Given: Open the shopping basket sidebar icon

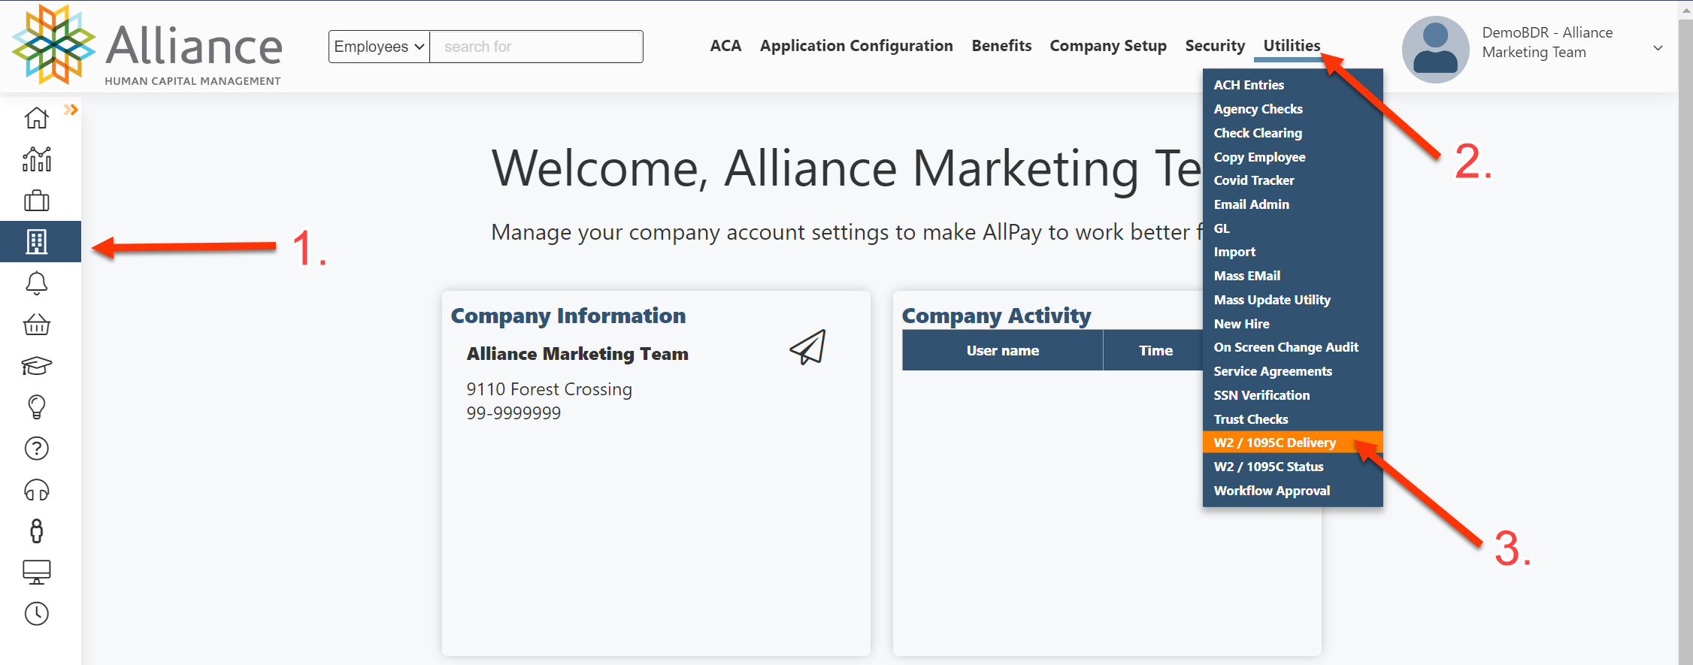Looking at the screenshot, I should (36, 325).
